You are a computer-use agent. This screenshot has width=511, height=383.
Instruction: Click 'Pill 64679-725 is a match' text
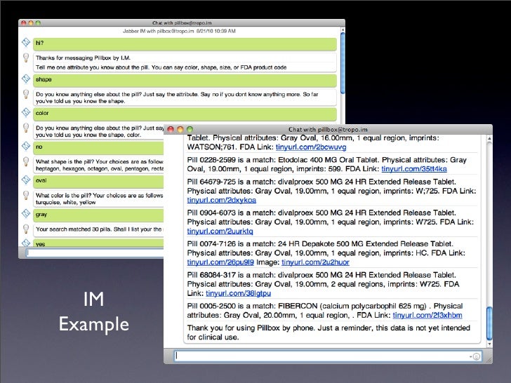(231, 182)
